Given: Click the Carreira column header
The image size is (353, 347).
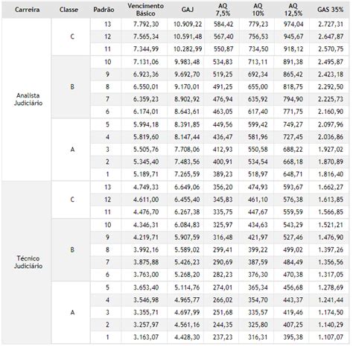Looking at the screenshot, I should coord(27,10).
